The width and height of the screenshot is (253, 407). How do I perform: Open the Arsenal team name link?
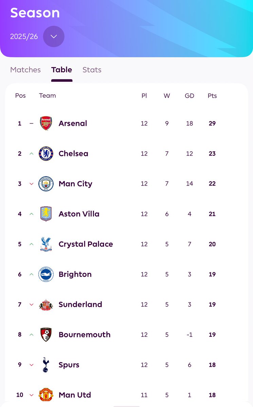point(73,123)
